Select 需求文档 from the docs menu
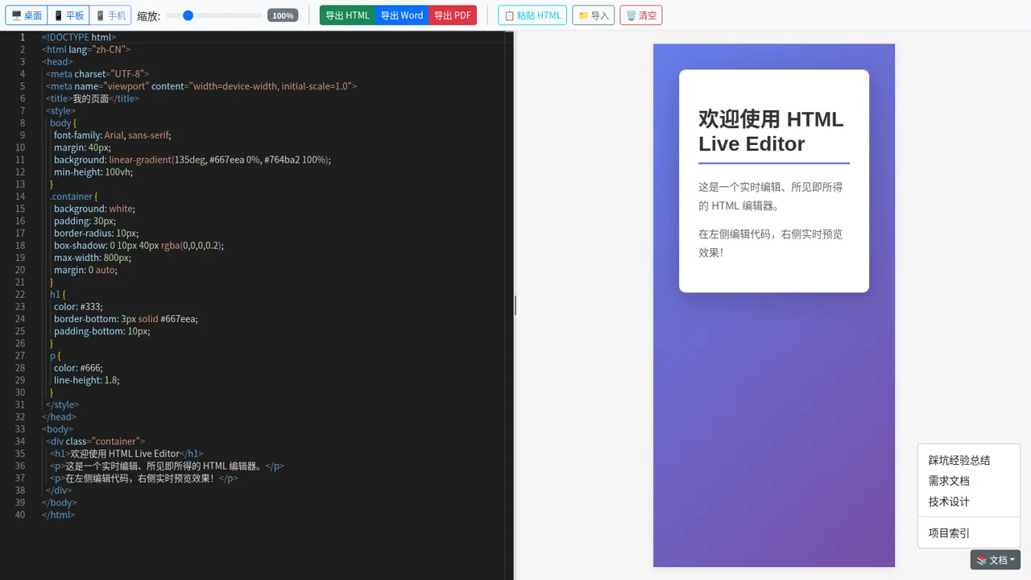Screen dimensions: 1031x580 point(969,481)
